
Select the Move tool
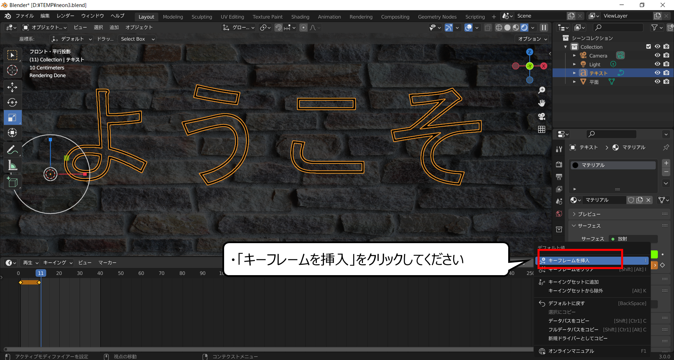pos(12,87)
